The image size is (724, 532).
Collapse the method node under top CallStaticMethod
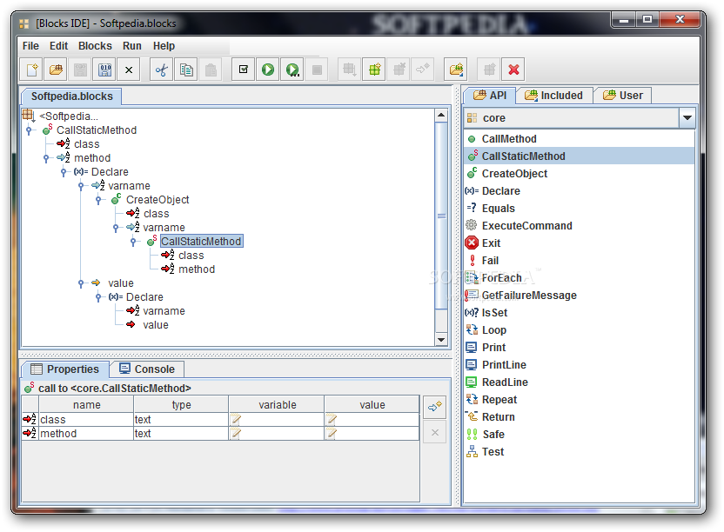point(46,158)
